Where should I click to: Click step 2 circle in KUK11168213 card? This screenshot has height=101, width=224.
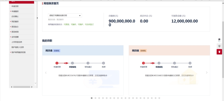pyautogui.click(x=159, y=63)
